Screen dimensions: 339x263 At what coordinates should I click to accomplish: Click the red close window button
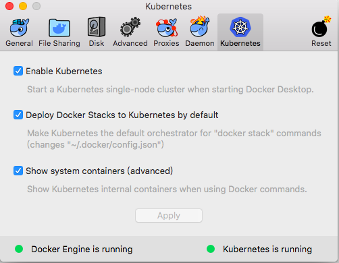click(x=9, y=6)
